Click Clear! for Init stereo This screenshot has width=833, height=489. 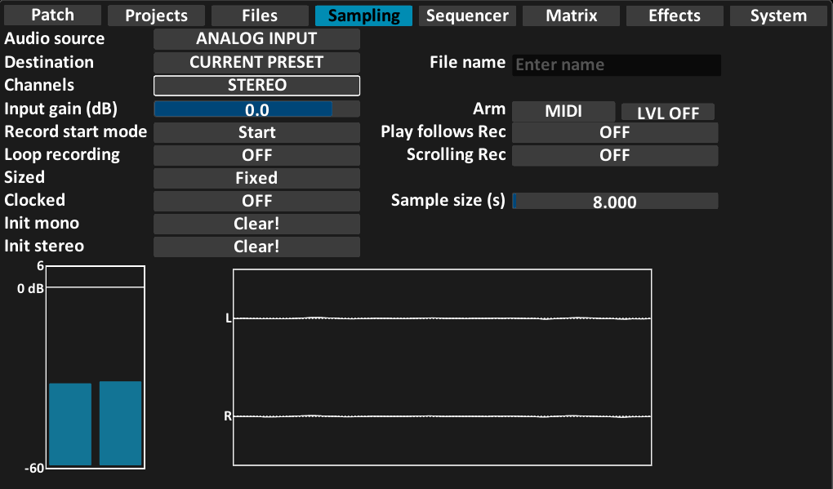[256, 247]
